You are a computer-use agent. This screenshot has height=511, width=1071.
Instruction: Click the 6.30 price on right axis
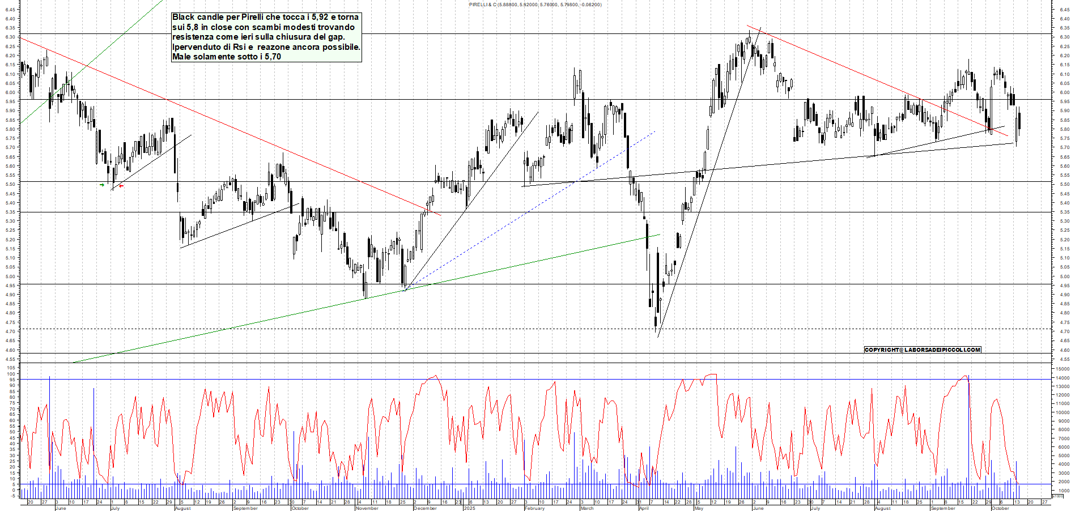click(x=1064, y=37)
